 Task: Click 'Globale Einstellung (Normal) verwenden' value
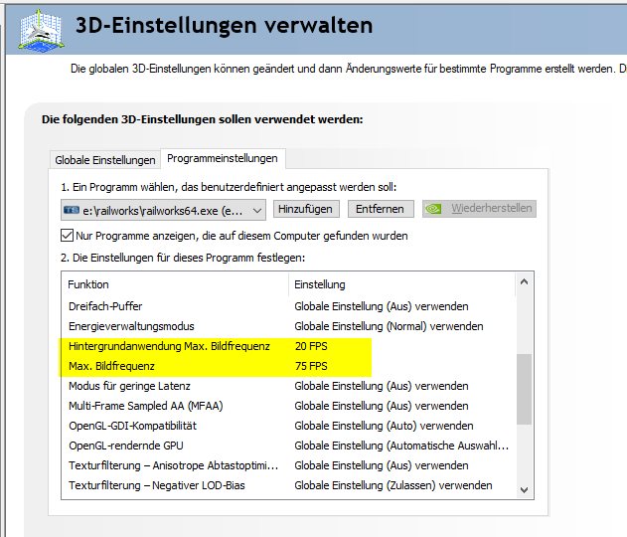click(389, 326)
